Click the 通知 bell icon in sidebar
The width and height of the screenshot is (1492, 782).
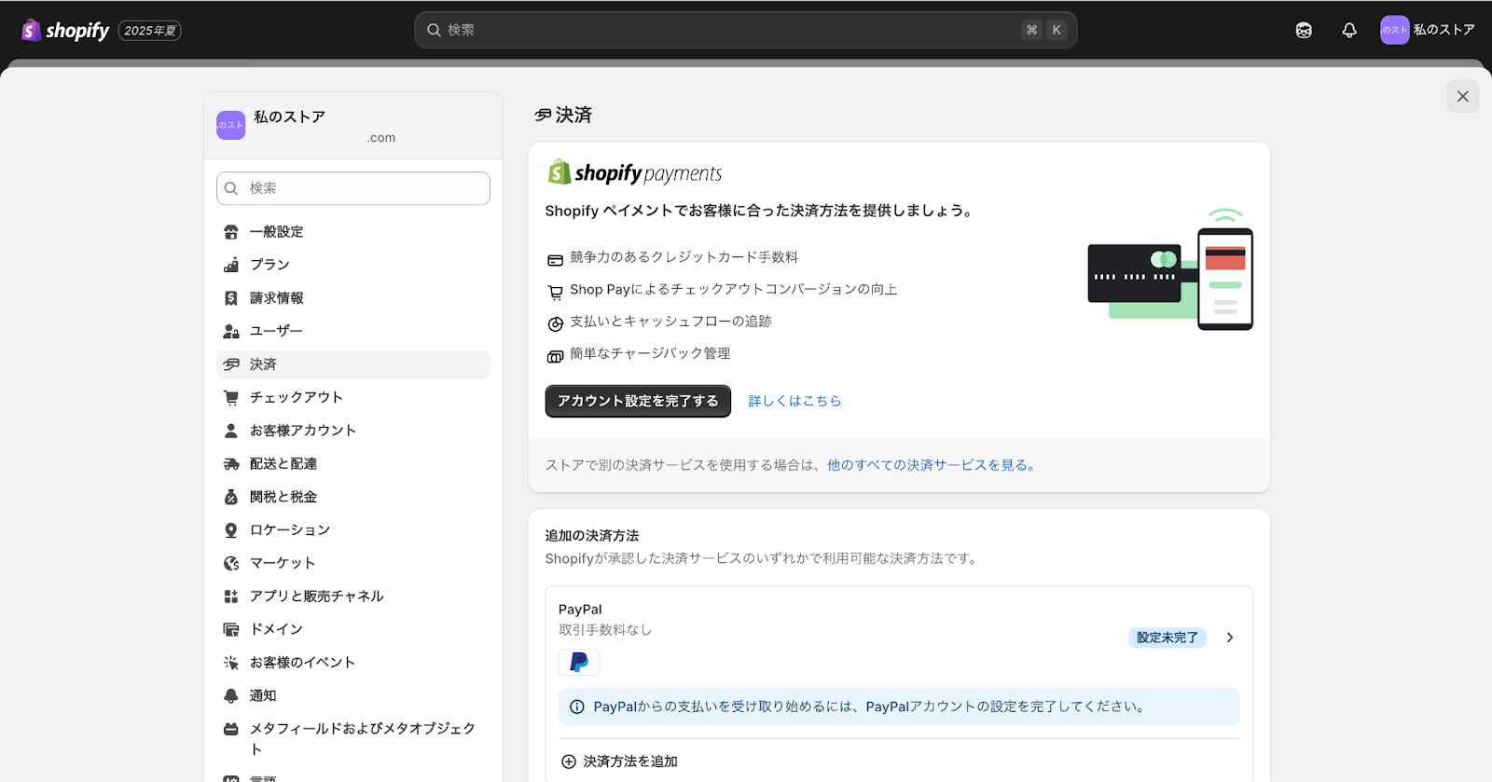tap(231, 696)
